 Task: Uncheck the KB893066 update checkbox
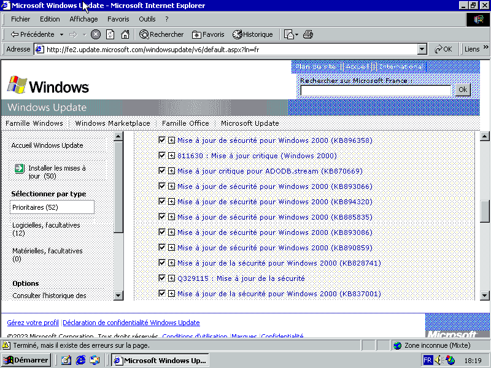click(162, 186)
